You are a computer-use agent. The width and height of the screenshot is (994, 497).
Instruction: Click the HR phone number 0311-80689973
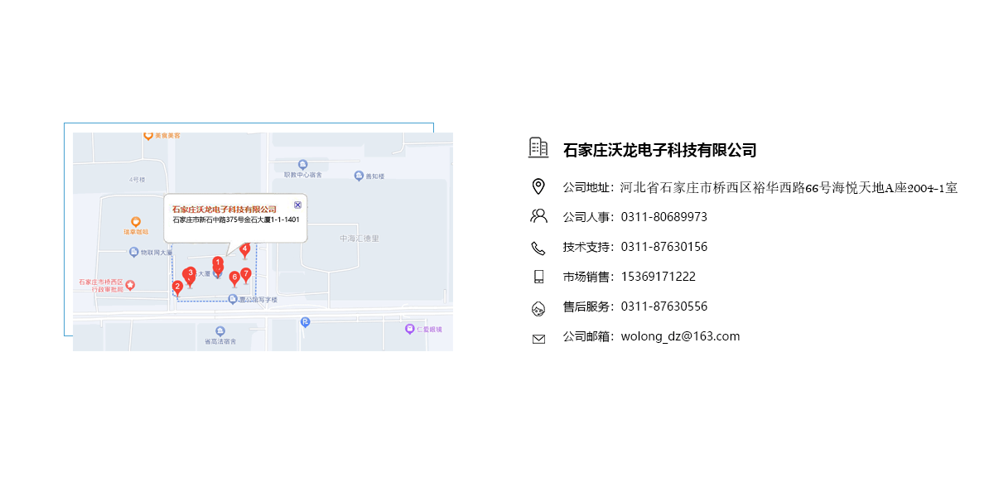point(663,217)
